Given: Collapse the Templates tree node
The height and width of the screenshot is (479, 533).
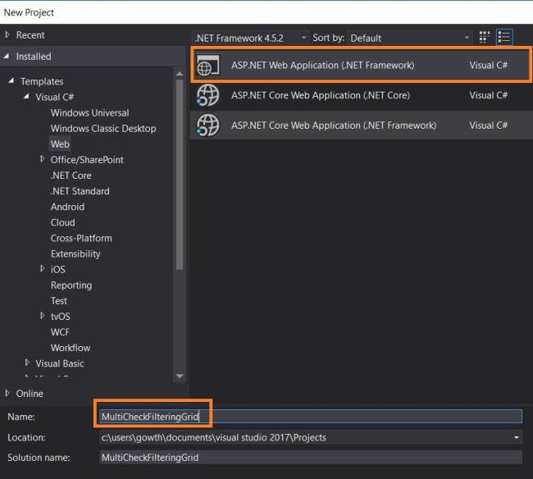Looking at the screenshot, I should pos(11,80).
